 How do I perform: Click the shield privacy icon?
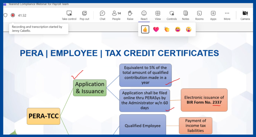point(5,15)
